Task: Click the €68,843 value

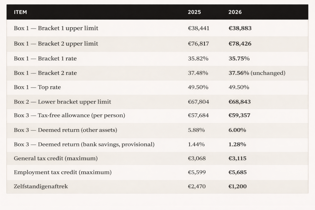Action: 240,102
